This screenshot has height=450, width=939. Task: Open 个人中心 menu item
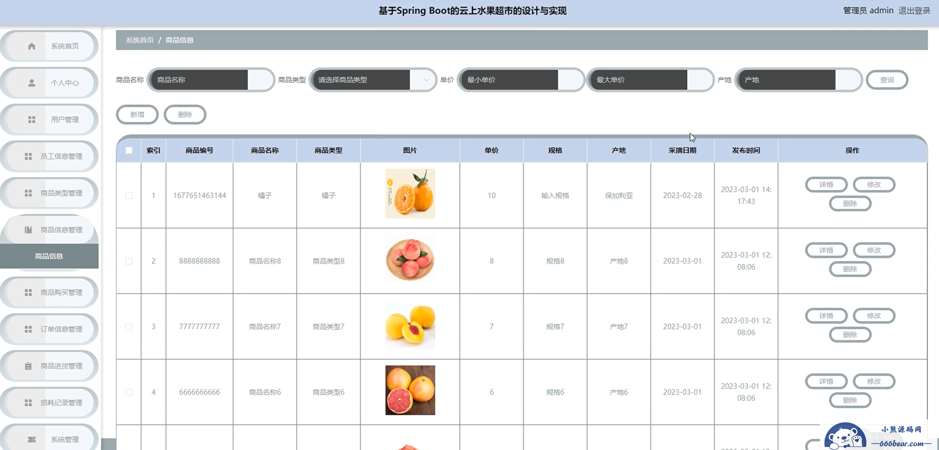49,83
